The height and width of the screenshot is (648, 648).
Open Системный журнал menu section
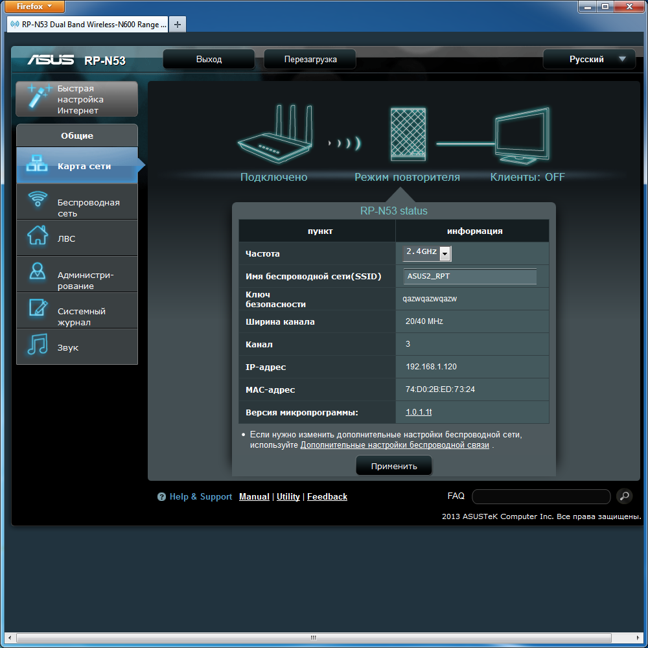click(77, 310)
